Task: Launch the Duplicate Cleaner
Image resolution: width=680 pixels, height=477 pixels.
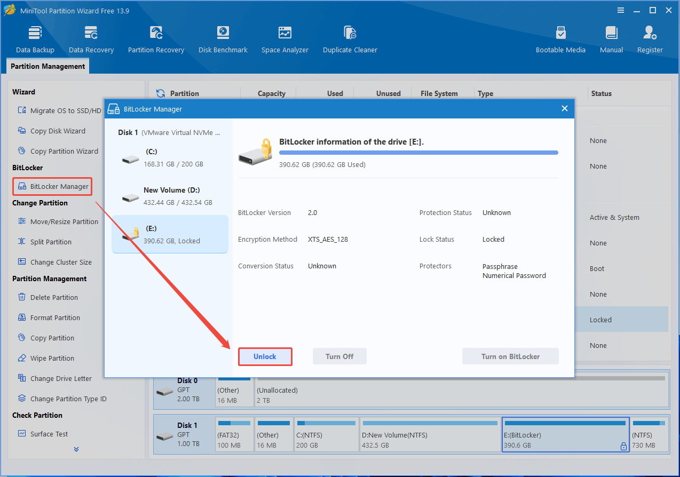Action: pos(350,39)
